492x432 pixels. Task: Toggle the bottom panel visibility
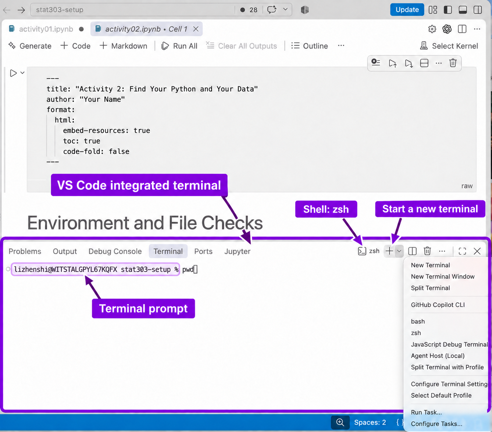[x=463, y=10]
